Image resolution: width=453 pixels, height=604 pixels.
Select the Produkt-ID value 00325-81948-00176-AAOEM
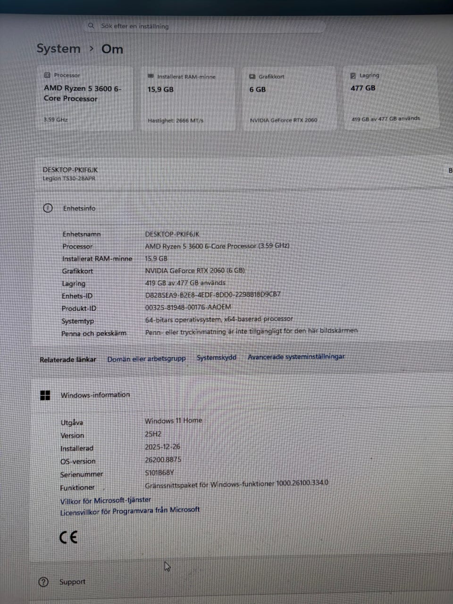click(x=188, y=307)
